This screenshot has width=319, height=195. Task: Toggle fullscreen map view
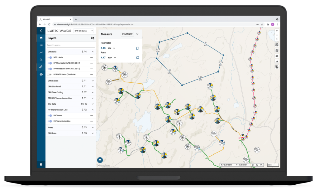point(277,45)
